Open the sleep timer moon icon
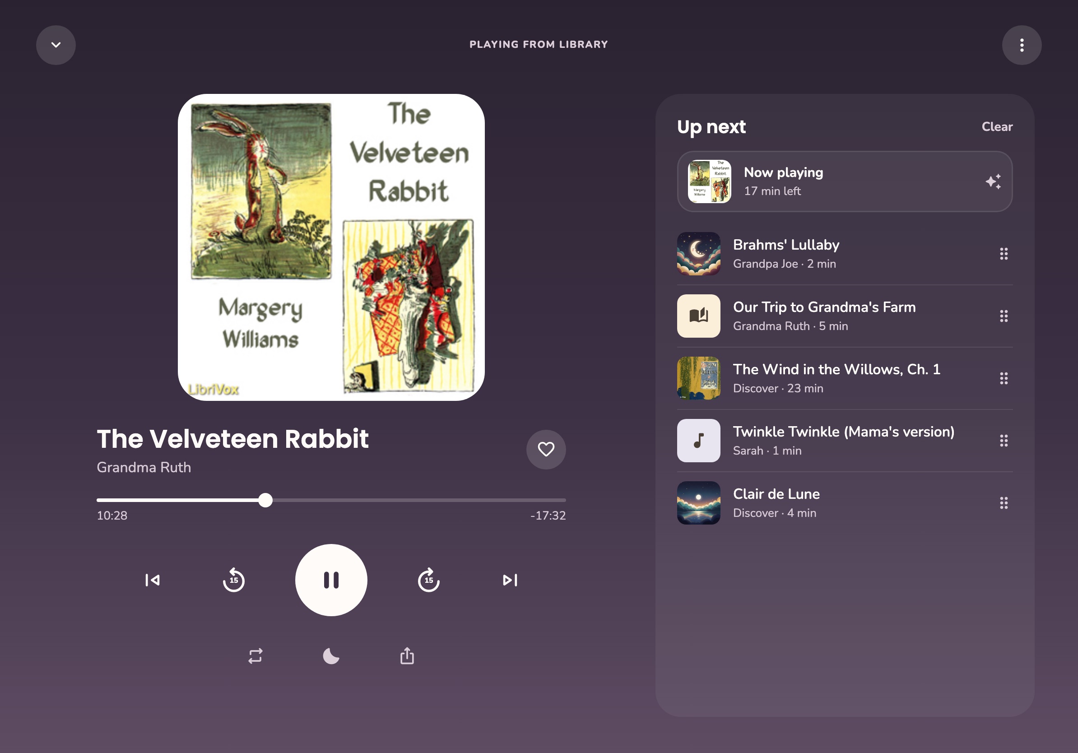This screenshot has width=1078, height=753. [331, 656]
